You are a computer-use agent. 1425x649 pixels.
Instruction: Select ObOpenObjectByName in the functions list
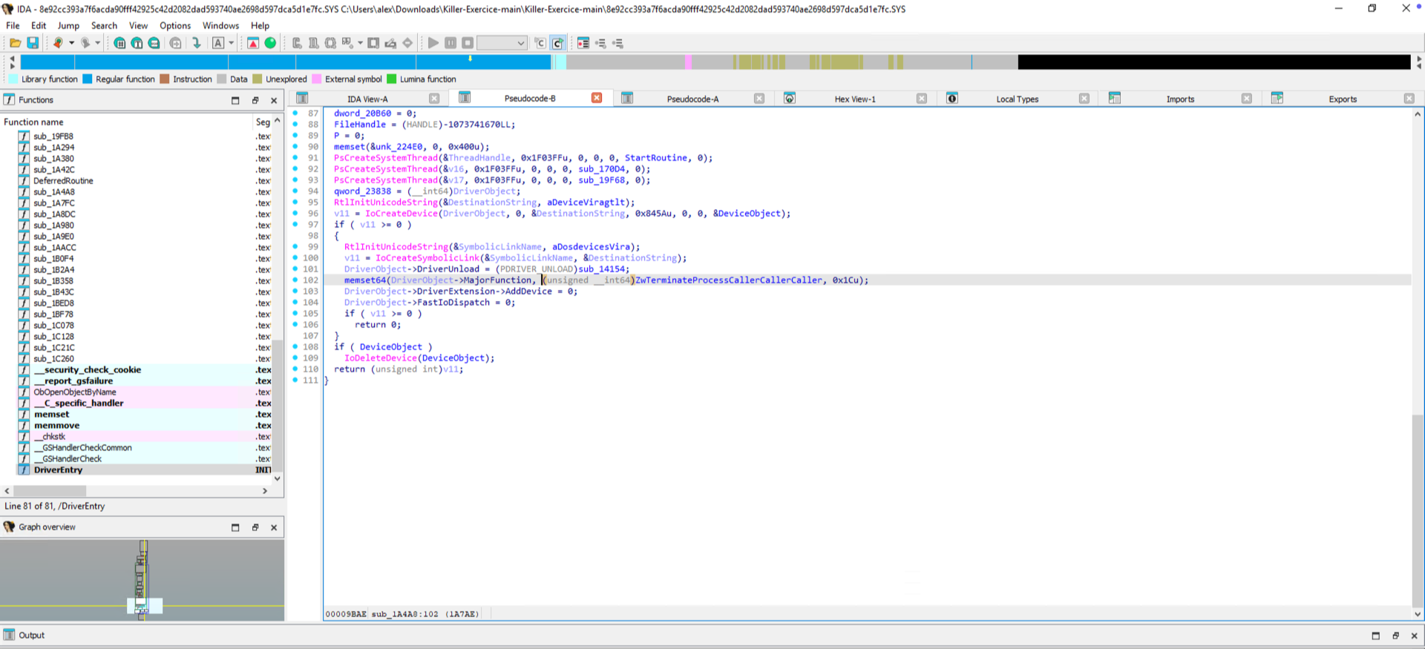[x=143, y=392]
